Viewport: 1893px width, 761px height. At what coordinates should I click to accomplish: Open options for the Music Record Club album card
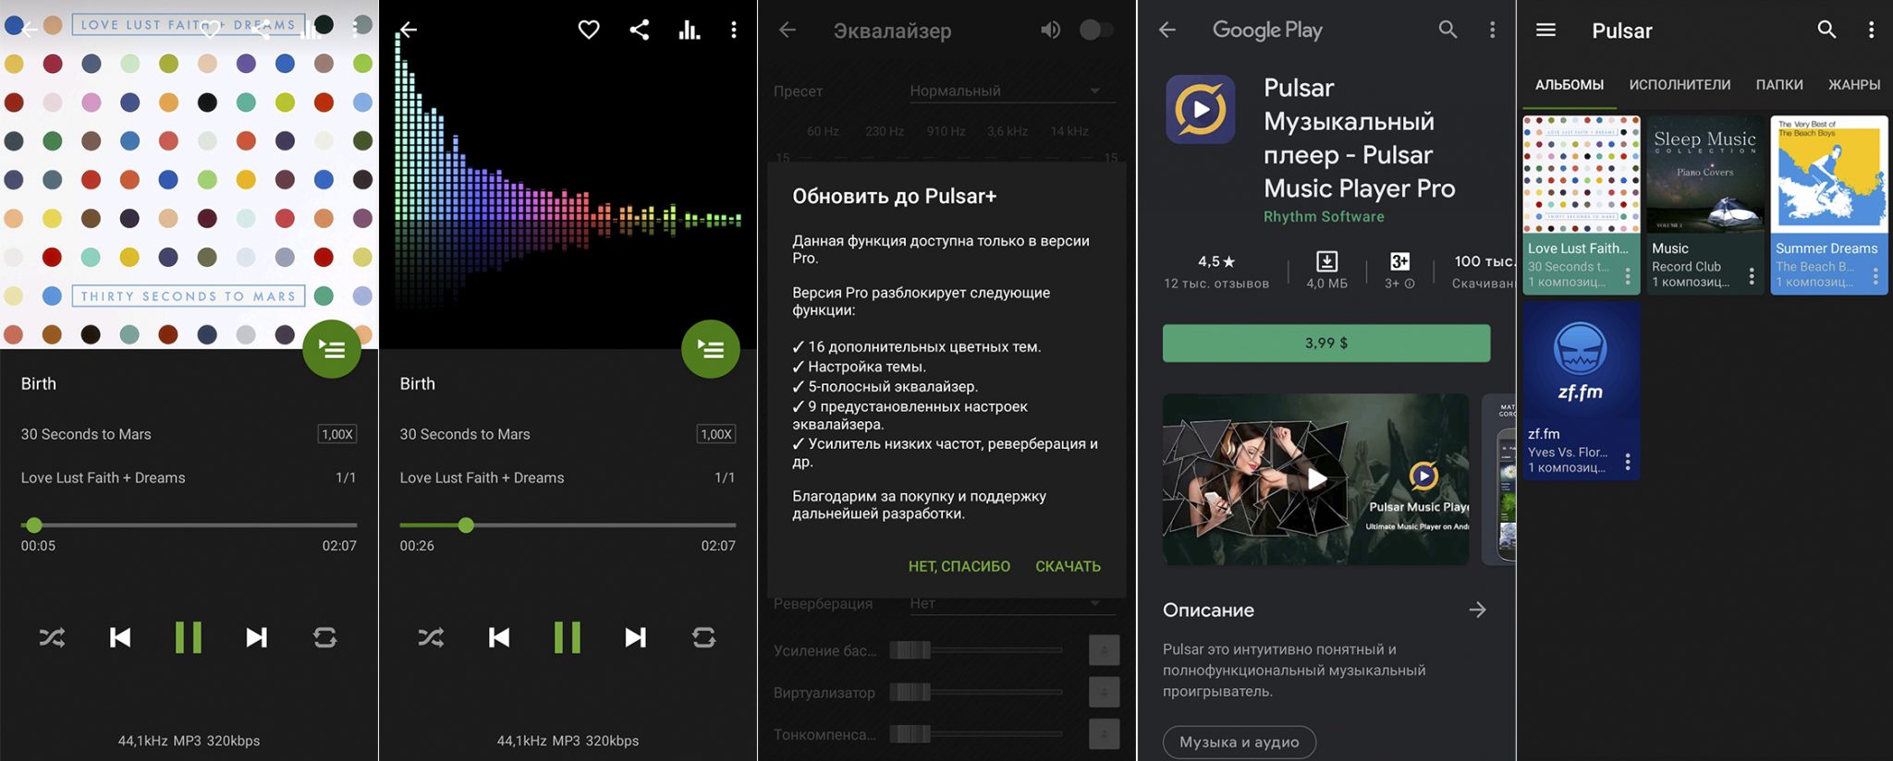point(1752,275)
